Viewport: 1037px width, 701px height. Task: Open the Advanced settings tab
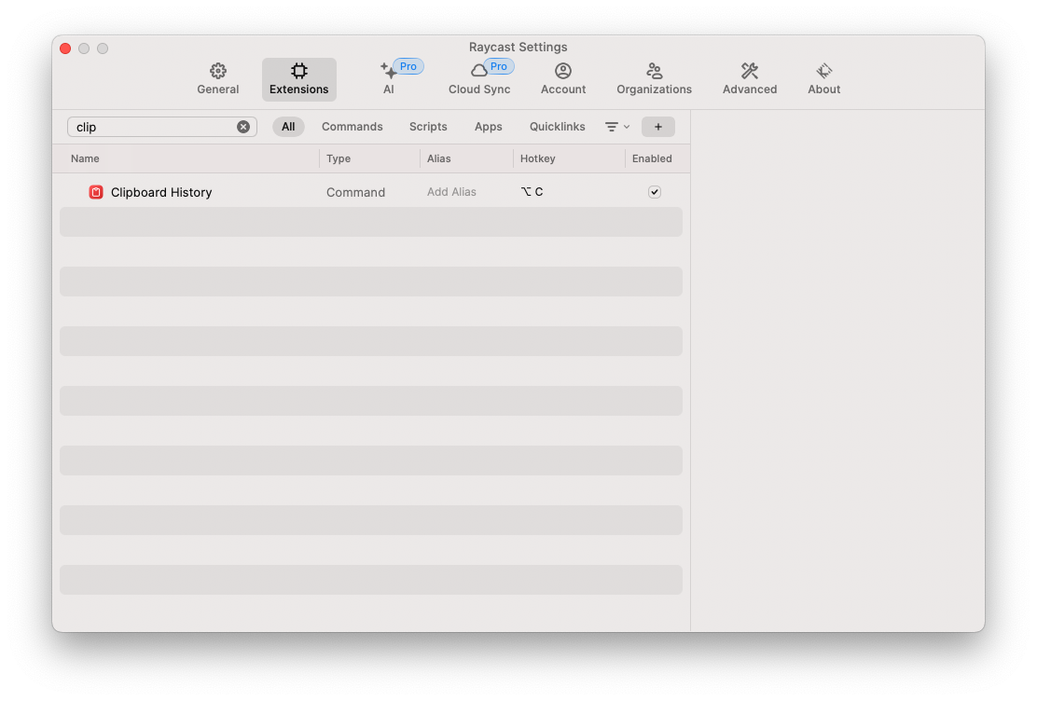(x=750, y=79)
